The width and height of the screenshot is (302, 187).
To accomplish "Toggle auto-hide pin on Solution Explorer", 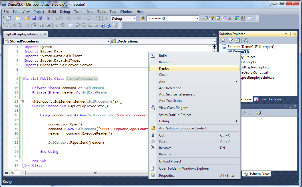I will click(x=290, y=34).
